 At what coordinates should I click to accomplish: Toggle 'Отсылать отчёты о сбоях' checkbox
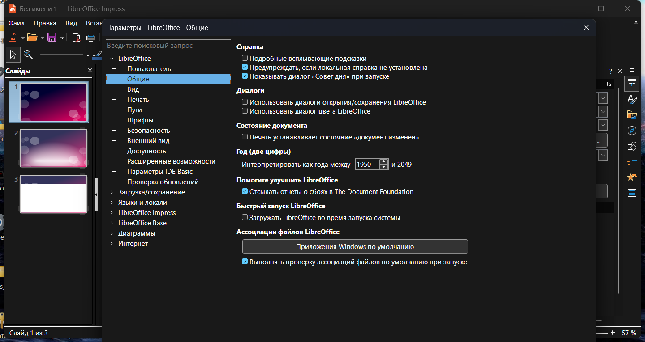point(245,191)
